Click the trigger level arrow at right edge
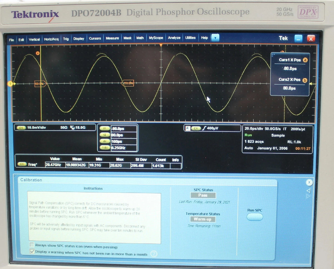Viewport: 334px width, 269px height. click(313, 84)
